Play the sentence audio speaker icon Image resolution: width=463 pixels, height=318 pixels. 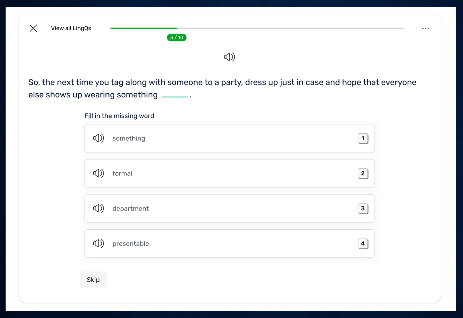click(x=229, y=57)
